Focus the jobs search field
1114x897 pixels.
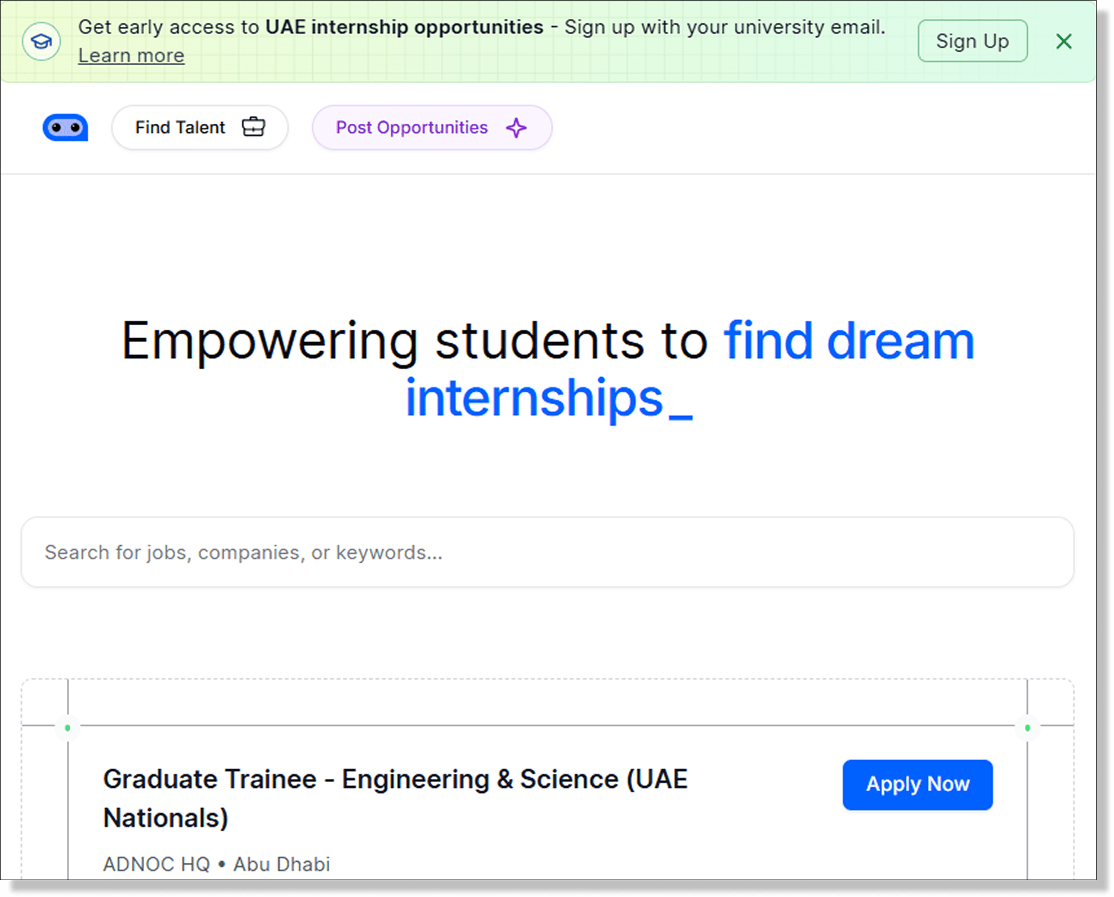547,552
